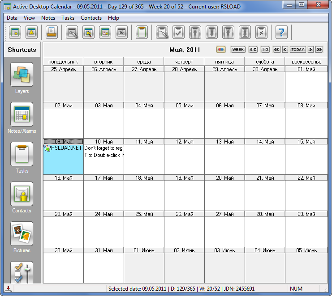Click the воскресенье column header
Viewport: 332px width, 296px height.
pyautogui.click(x=306, y=62)
